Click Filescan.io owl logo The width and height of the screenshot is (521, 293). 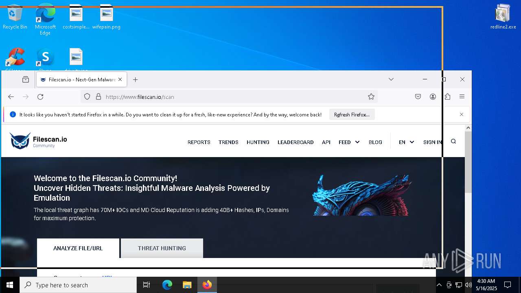click(x=38, y=141)
